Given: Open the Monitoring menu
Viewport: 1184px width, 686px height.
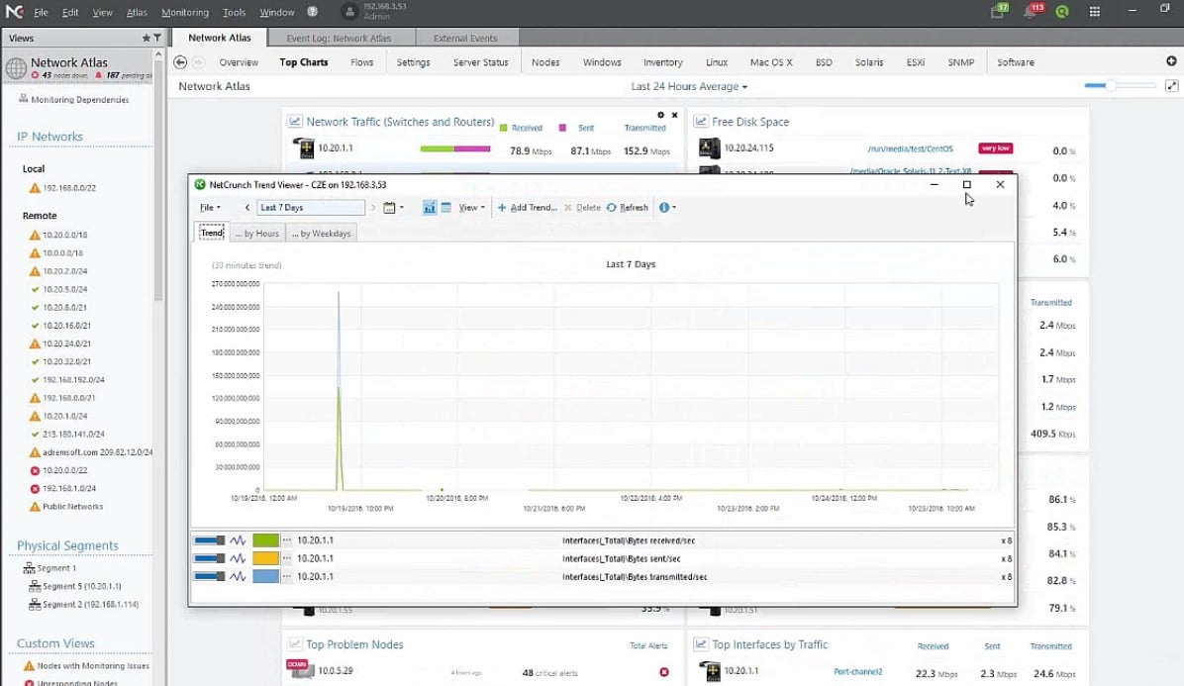Looking at the screenshot, I should 185,12.
